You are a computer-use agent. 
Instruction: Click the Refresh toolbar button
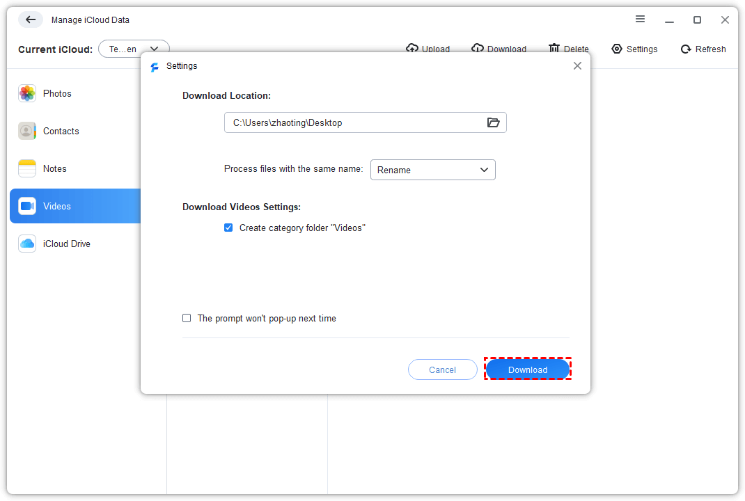click(x=703, y=49)
